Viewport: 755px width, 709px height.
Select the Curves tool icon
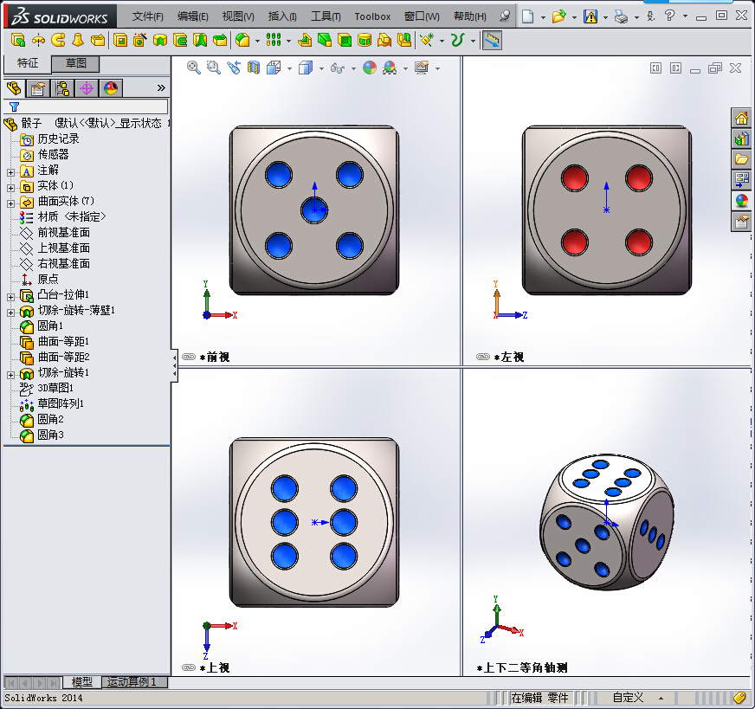coord(457,41)
